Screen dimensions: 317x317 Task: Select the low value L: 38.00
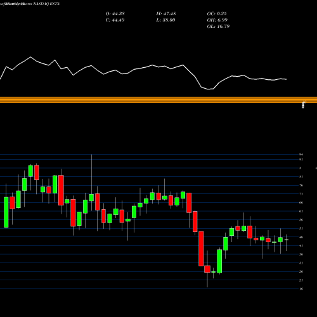[165, 20]
